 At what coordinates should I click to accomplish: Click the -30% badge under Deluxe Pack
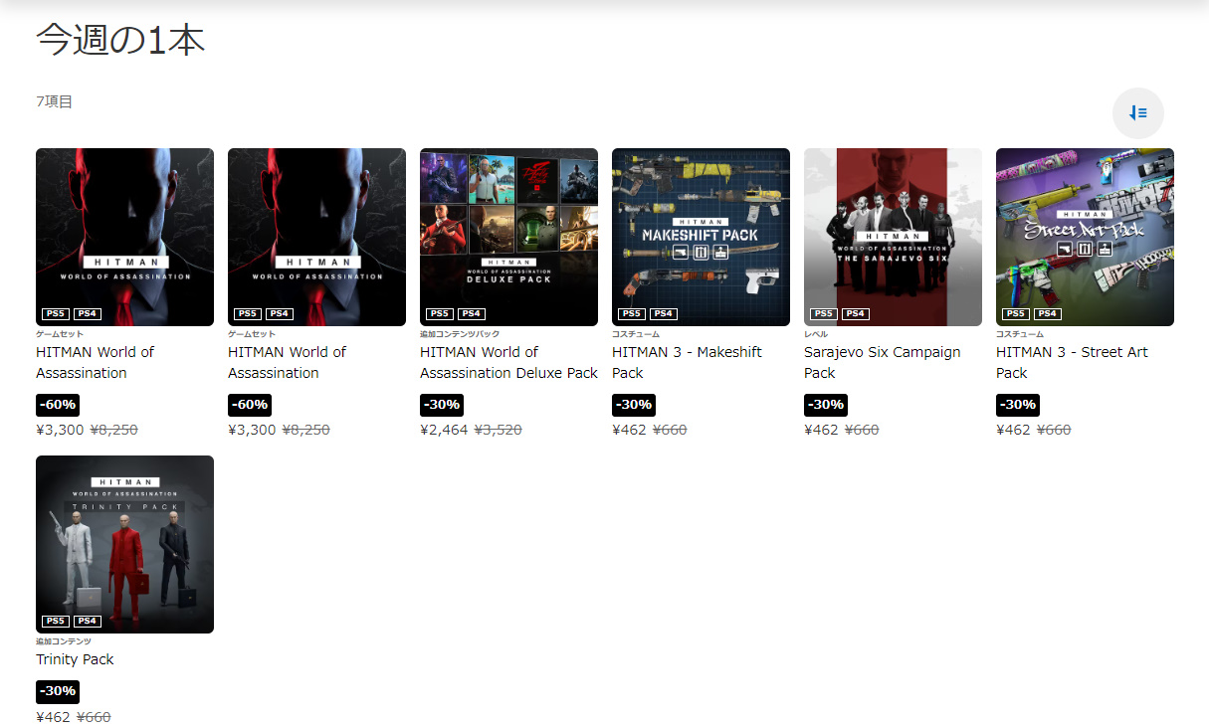point(442,405)
